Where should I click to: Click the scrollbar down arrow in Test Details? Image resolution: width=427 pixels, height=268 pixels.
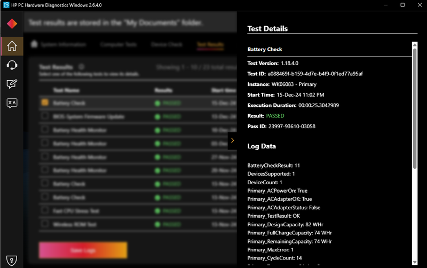(x=415, y=262)
